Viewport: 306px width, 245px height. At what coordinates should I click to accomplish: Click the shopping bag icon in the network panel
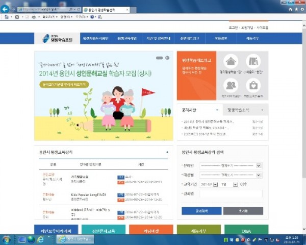pyautogui.click(x=253, y=85)
